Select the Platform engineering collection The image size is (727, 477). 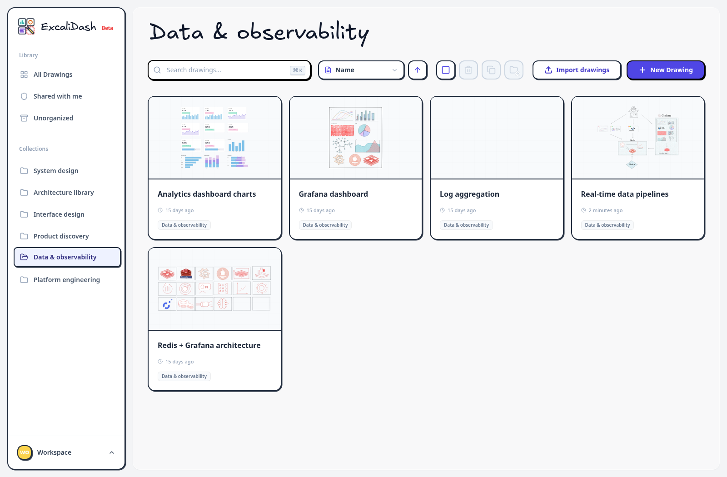pyautogui.click(x=67, y=280)
